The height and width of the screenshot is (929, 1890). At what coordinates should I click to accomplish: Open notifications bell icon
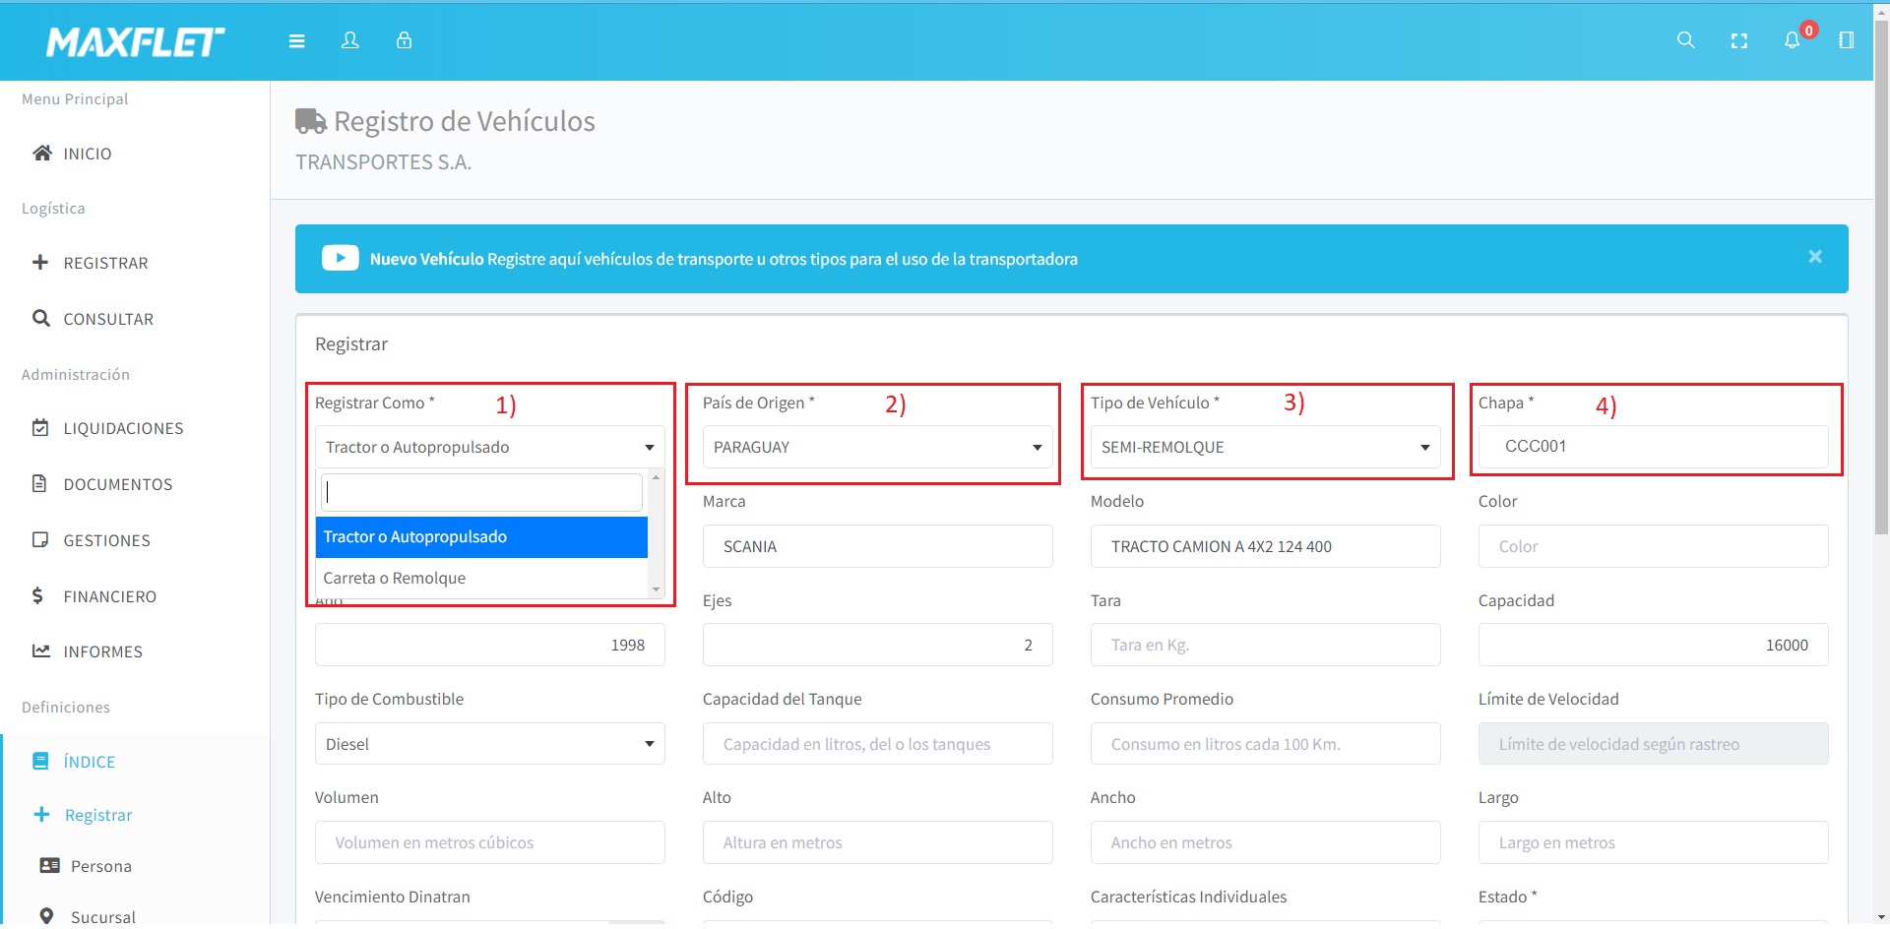click(1792, 40)
